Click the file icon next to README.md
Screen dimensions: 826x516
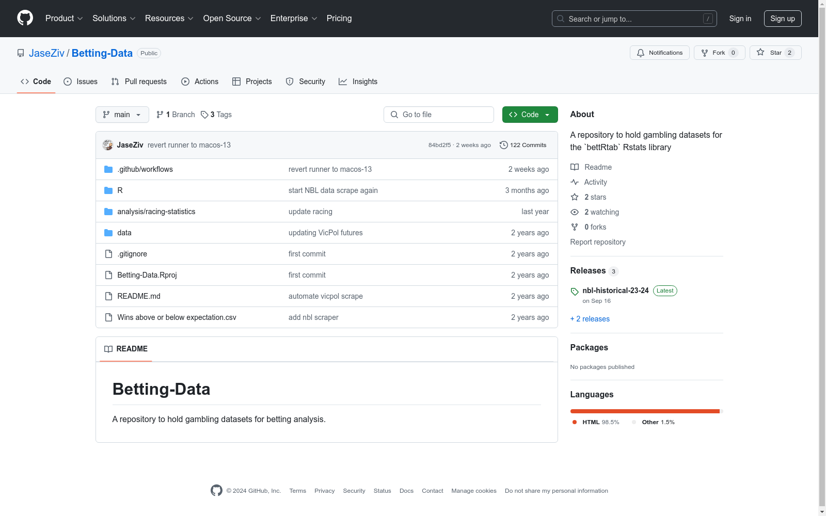[x=108, y=296]
